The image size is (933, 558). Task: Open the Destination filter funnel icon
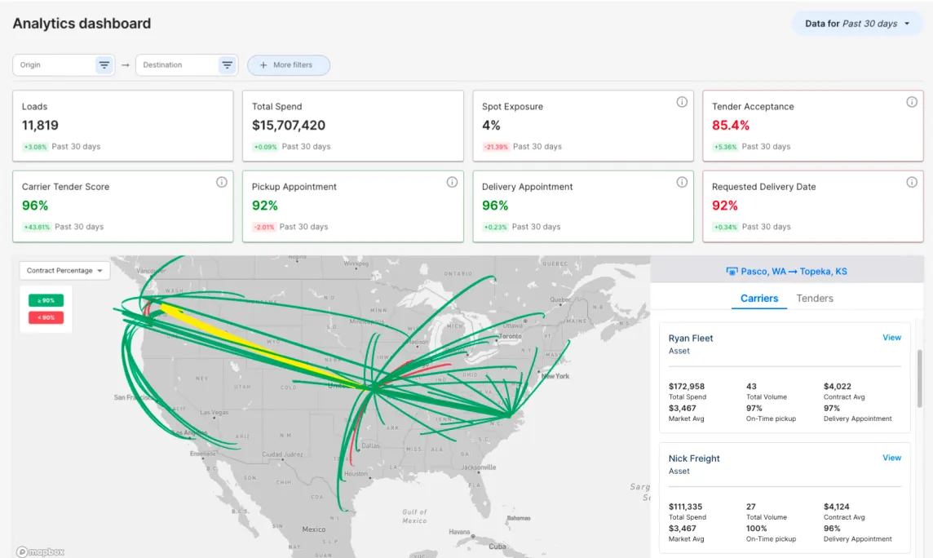(x=227, y=64)
